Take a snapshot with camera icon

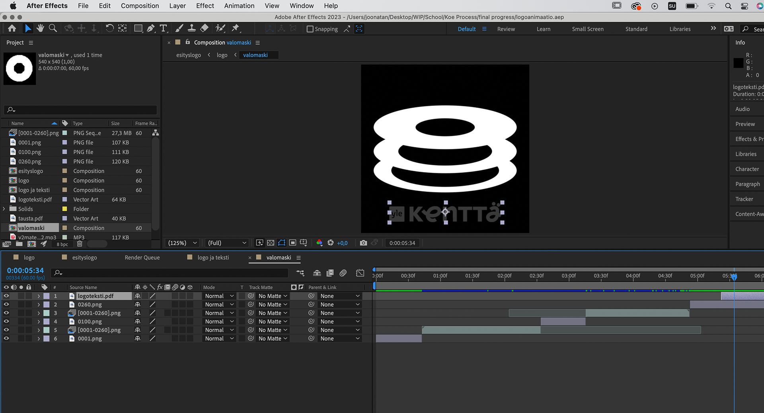363,243
